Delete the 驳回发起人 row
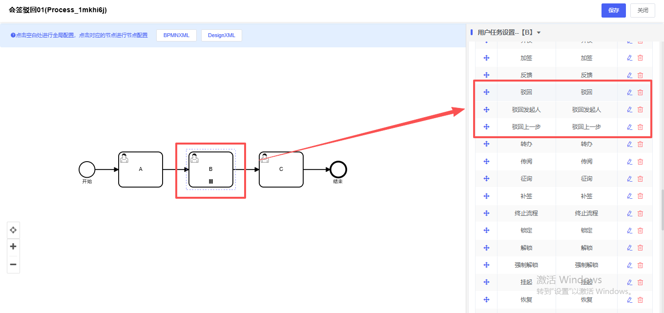Screen dimensions: 664x313 point(641,110)
